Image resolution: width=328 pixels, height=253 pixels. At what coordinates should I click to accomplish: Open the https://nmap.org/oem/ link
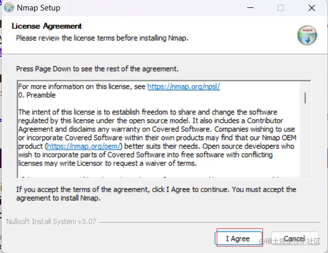coord(84,146)
